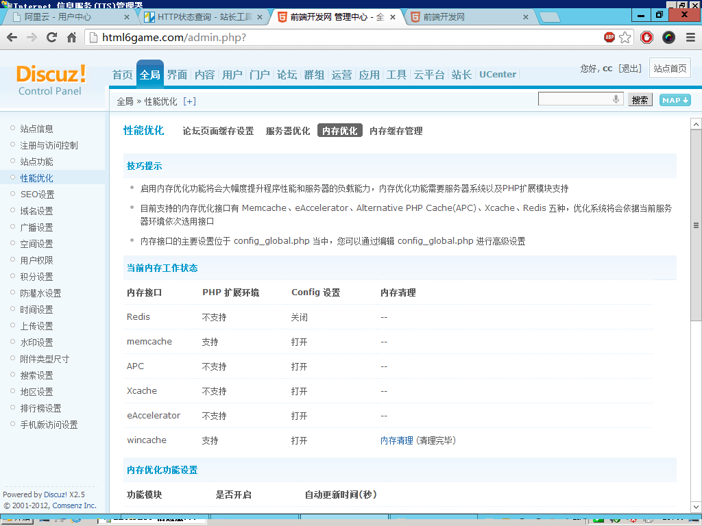Open the Chrome hamburger menu
Image resolution: width=702 pixels, height=526 pixels.
click(x=690, y=38)
